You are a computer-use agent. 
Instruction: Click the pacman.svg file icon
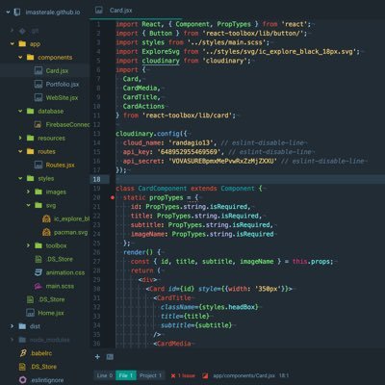pos(46,232)
